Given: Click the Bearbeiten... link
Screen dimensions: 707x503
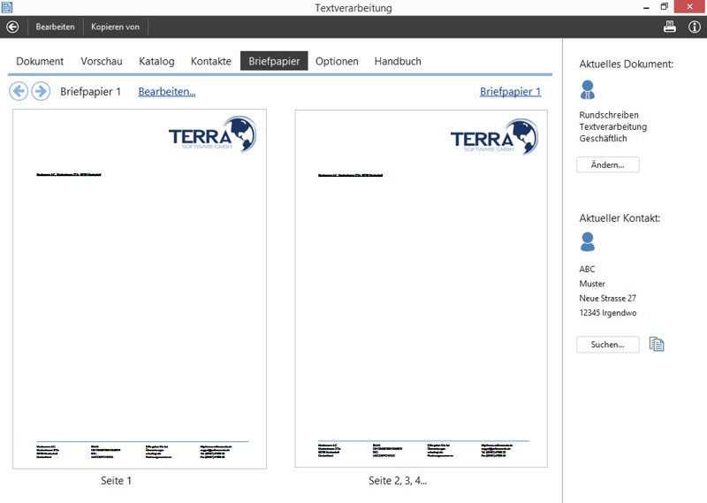Looking at the screenshot, I should (167, 92).
